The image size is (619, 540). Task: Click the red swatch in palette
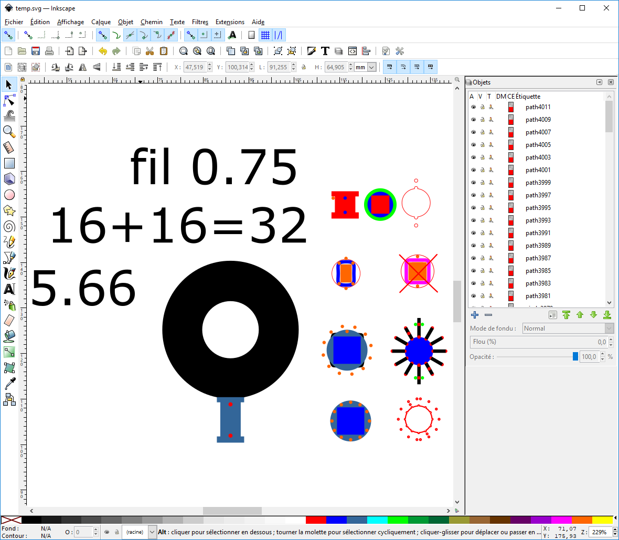coord(315,520)
